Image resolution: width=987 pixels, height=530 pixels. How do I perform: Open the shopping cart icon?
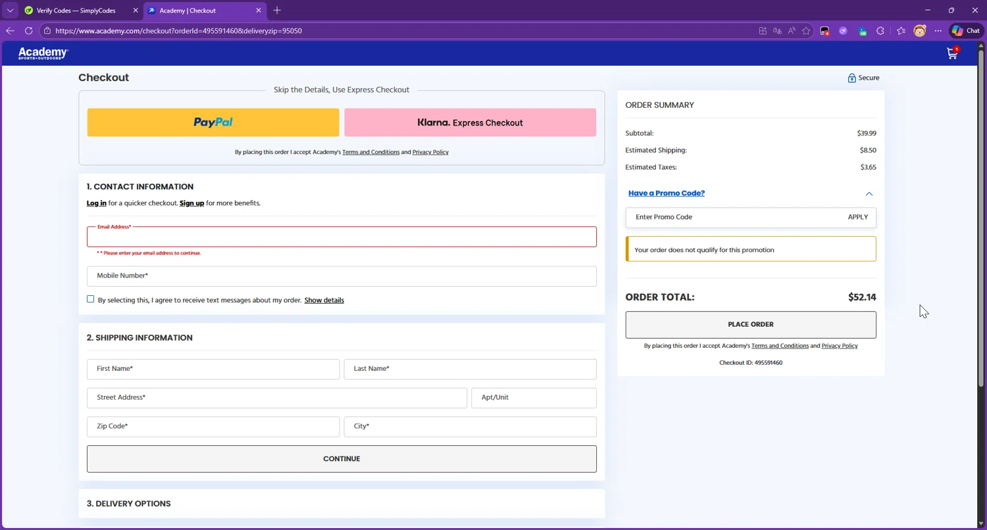pos(951,54)
